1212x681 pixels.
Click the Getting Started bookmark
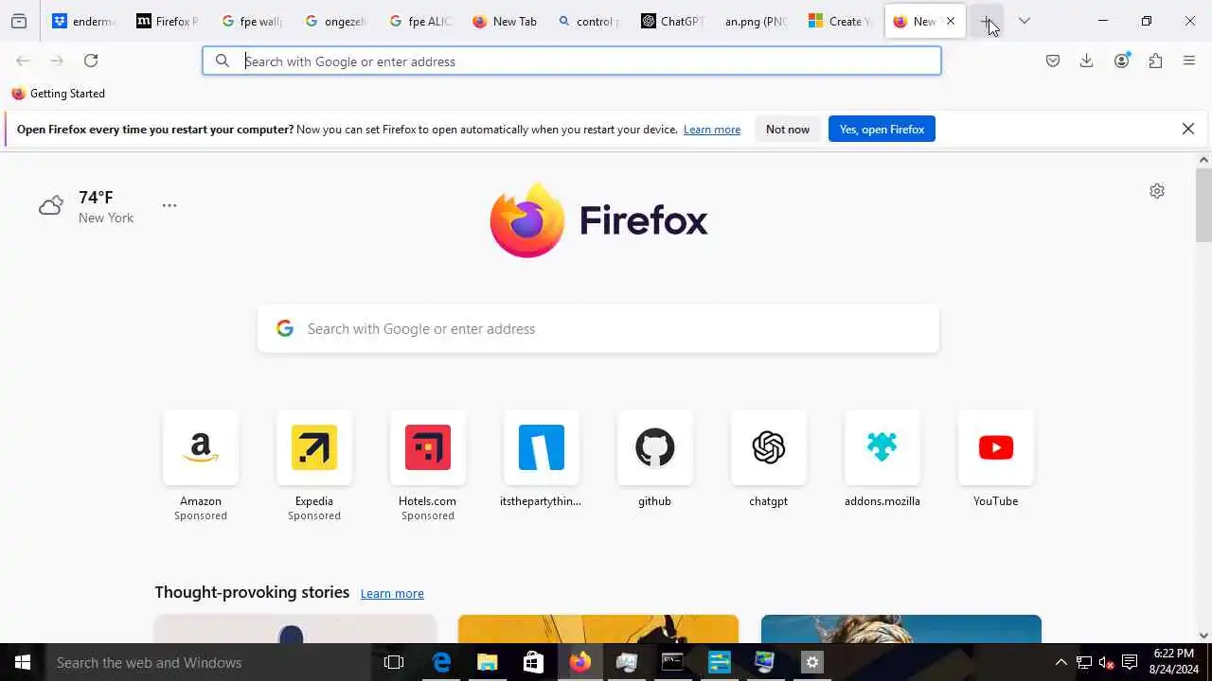(x=59, y=94)
